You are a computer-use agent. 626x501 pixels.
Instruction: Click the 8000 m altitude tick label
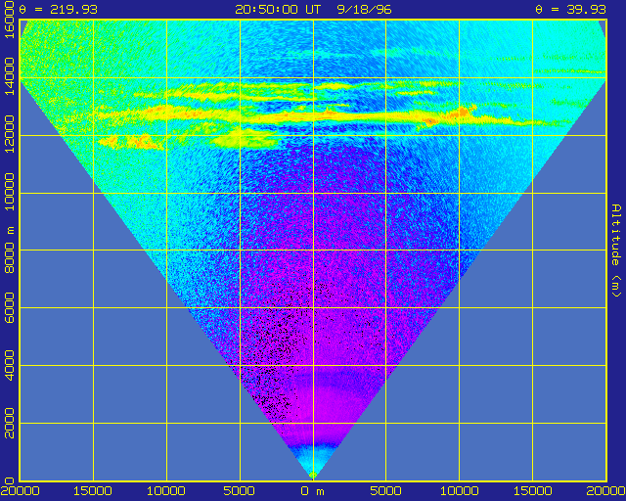(9, 250)
